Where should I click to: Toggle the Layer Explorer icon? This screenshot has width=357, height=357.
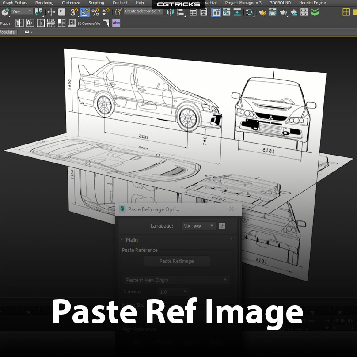click(204, 12)
